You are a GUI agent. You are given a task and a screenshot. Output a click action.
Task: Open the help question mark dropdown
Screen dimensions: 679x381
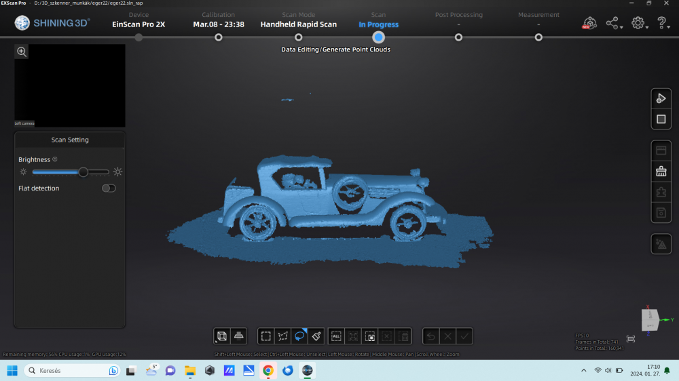[663, 24]
